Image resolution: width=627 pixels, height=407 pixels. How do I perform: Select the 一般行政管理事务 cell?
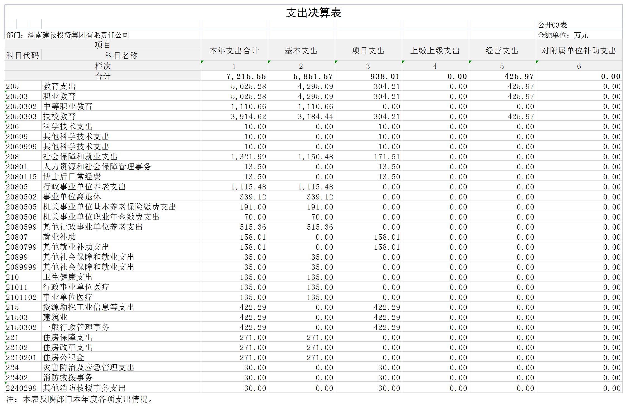(121, 327)
